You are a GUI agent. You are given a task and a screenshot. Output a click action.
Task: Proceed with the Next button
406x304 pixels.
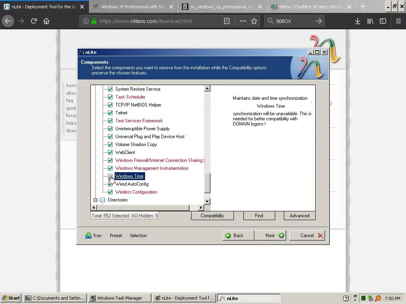[270, 236]
